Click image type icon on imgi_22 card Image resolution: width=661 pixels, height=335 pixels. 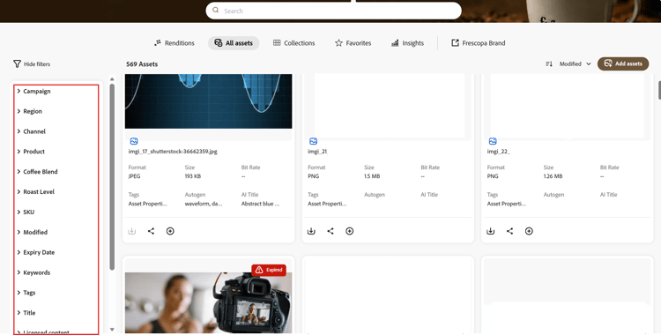pyautogui.click(x=493, y=141)
